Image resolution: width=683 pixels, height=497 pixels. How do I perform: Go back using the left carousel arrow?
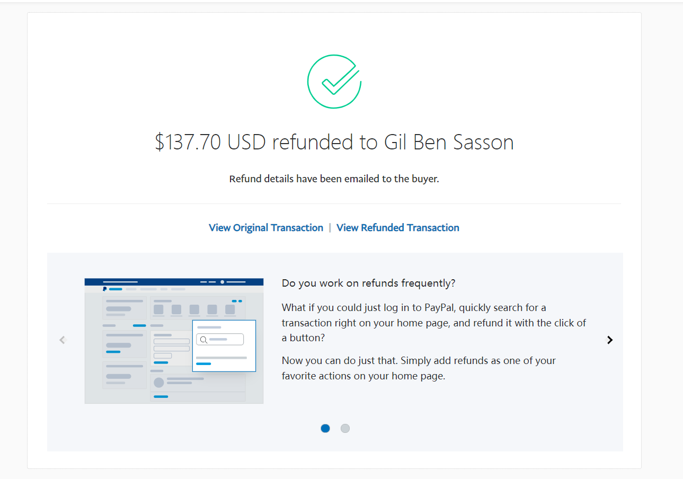pos(63,340)
